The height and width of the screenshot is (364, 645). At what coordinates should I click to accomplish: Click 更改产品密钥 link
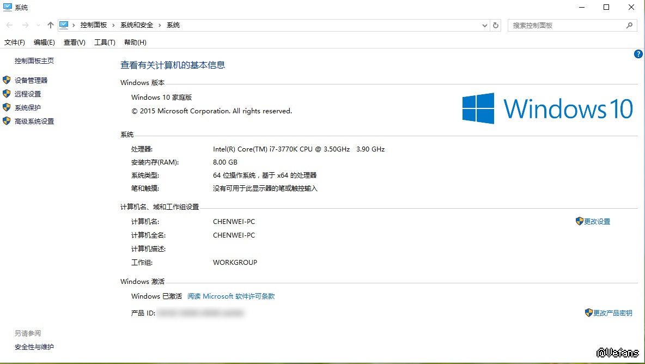tap(613, 313)
